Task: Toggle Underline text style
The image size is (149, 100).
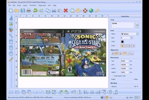Action: pyautogui.click(x=130, y=46)
